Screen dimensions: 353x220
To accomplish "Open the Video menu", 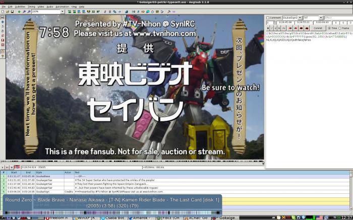I will pyautogui.click(x=41, y=7).
